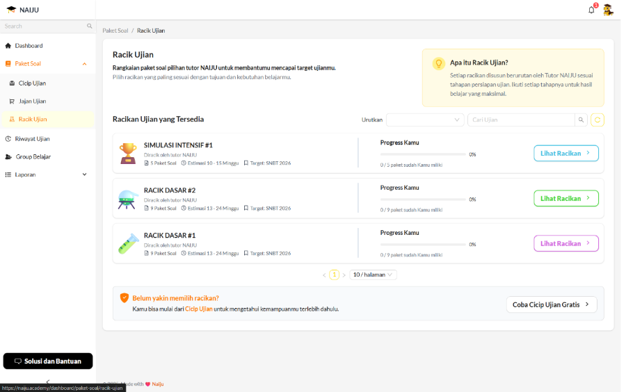
Task: Click the RACIK DASAR #2 title
Action: (170, 190)
